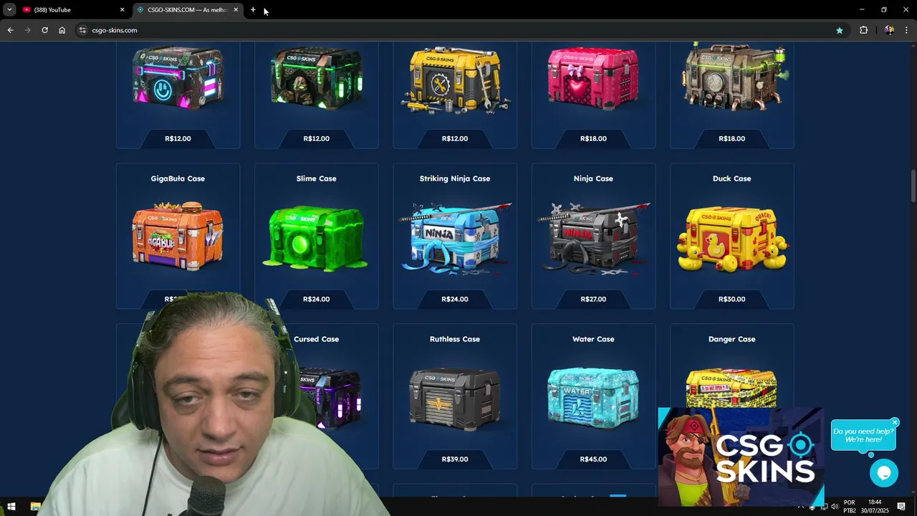Open the green-lit dark case at R$12.00
Viewport: 917px width, 516px height.
pyautogui.click(x=316, y=78)
